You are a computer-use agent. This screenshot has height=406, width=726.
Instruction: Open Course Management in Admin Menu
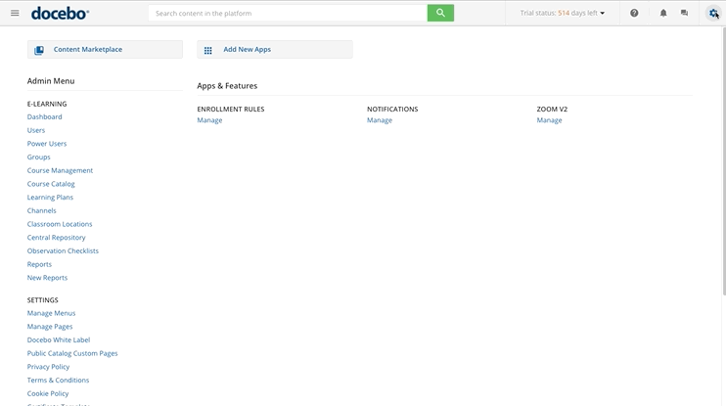[60, 170]
